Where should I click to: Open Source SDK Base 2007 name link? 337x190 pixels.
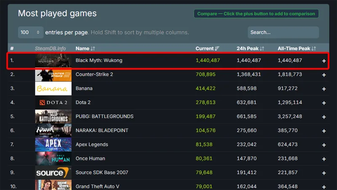point(102,172)
